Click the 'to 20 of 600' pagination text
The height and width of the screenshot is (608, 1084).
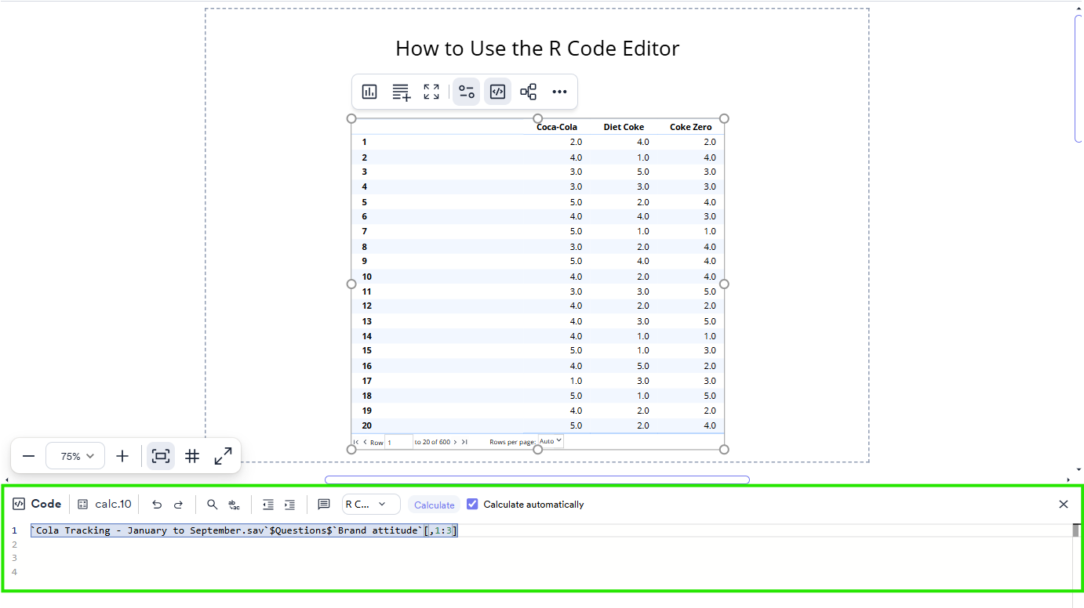pyautogui.click(x=432, y=442)
